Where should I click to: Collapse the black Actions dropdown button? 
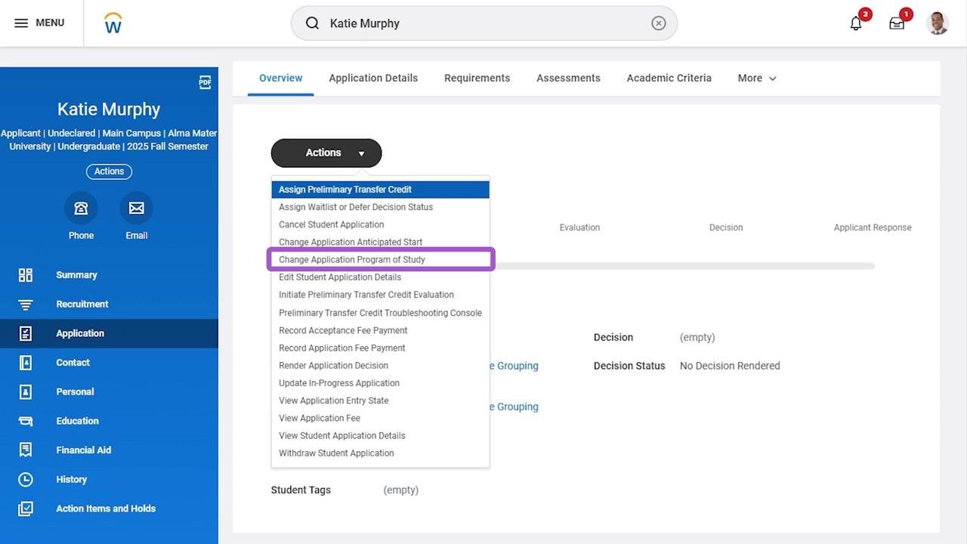[326, 153]
